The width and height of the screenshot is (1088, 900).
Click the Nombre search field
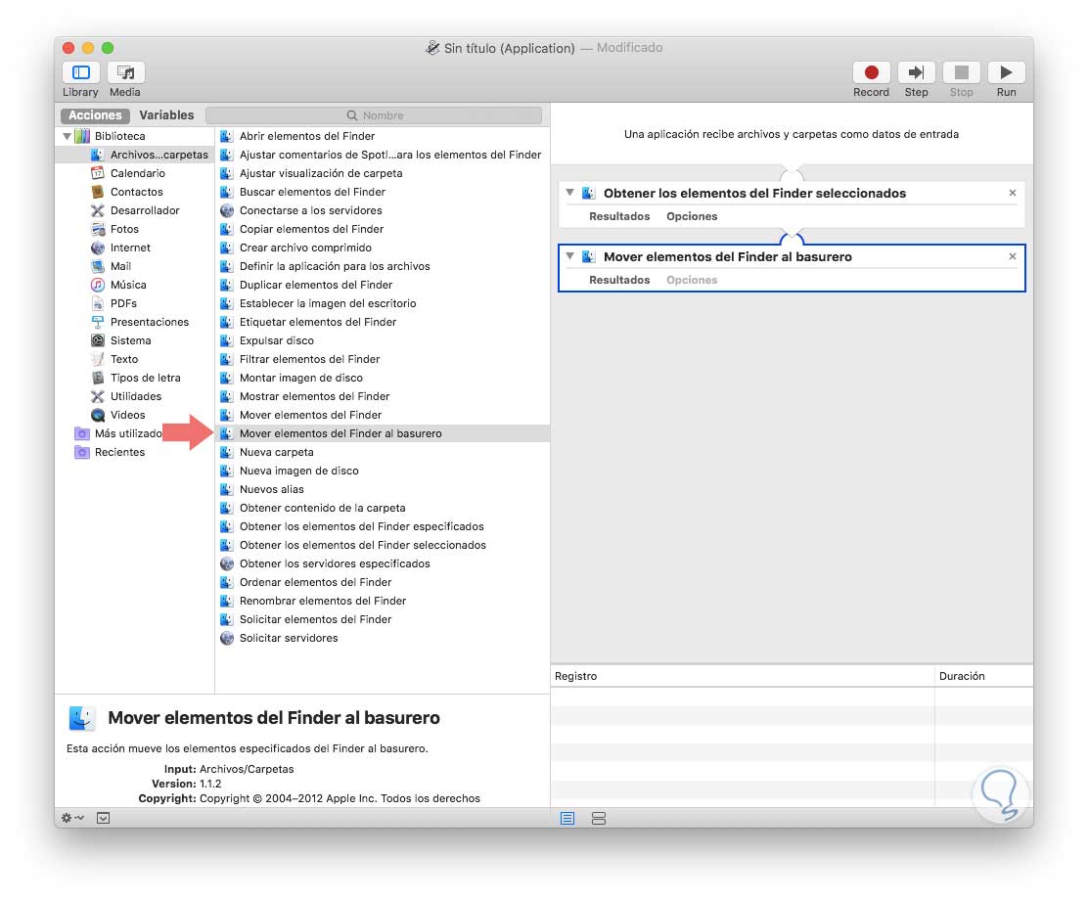pos(374,115)
